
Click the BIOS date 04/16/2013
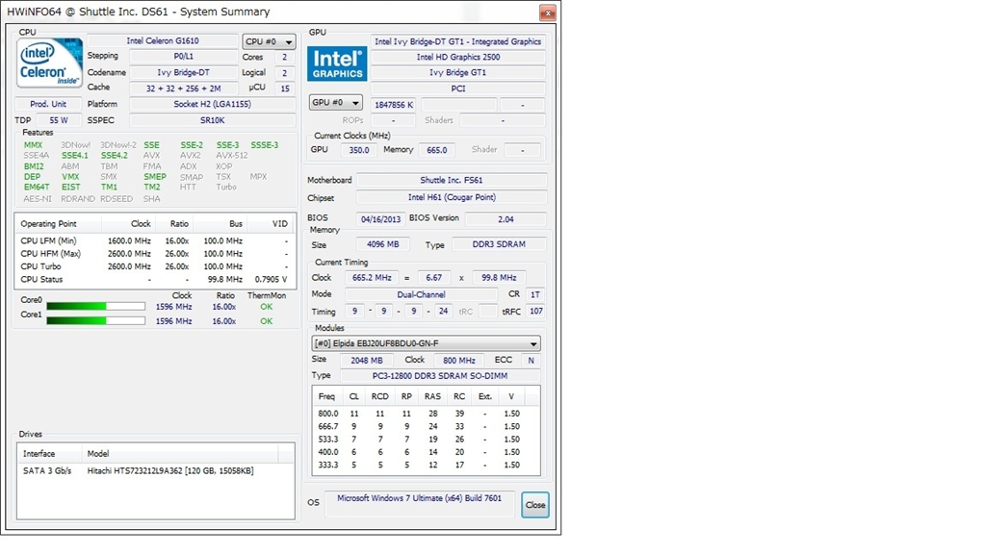tap(381, 219)
